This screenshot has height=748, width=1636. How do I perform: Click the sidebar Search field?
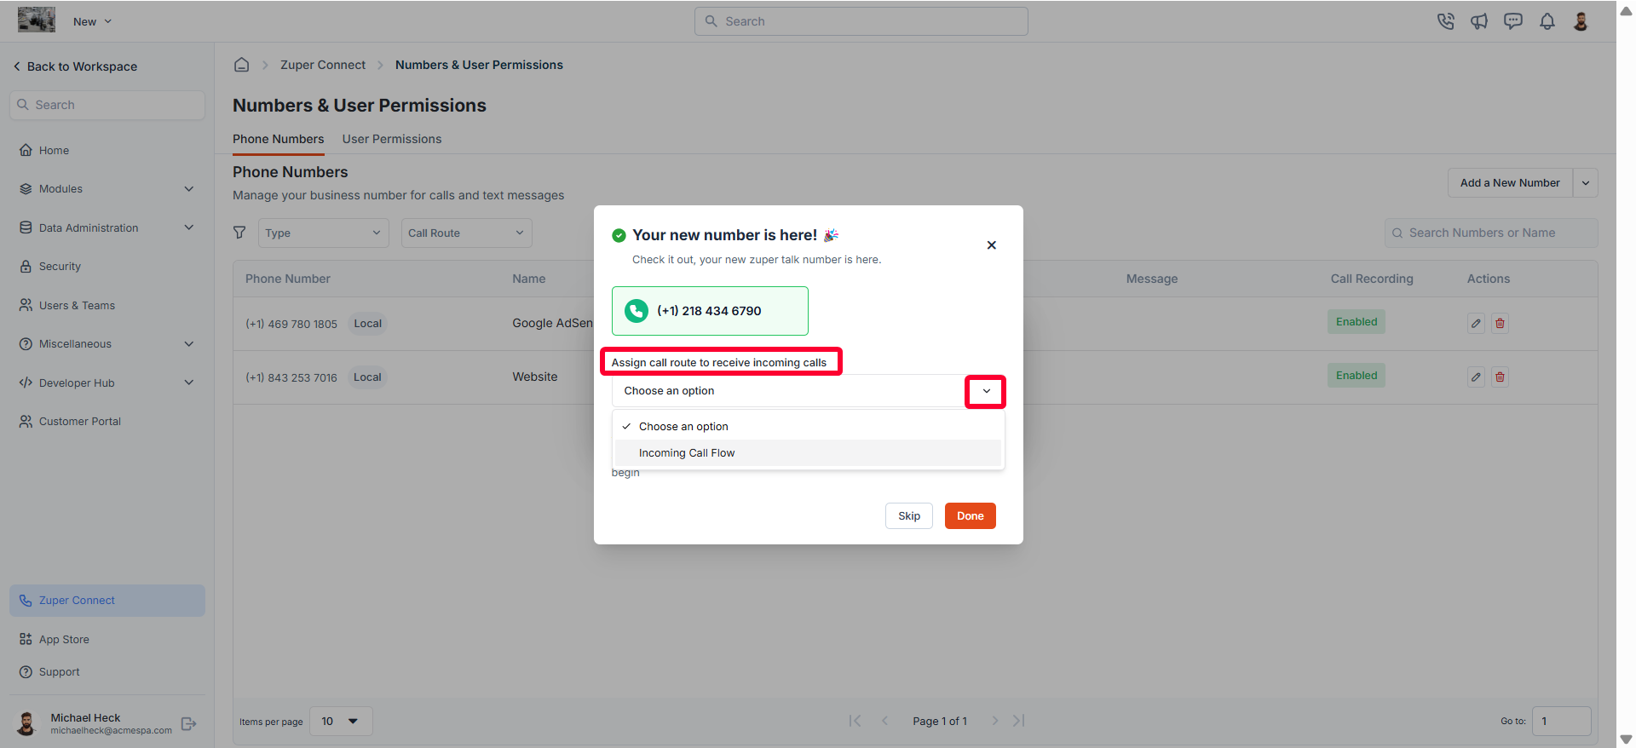107,105
